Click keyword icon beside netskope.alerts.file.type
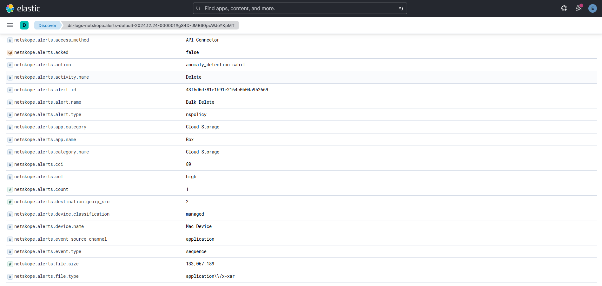This screenshot has width=602, height=286. pyautogui.click(x=10, y=276)
